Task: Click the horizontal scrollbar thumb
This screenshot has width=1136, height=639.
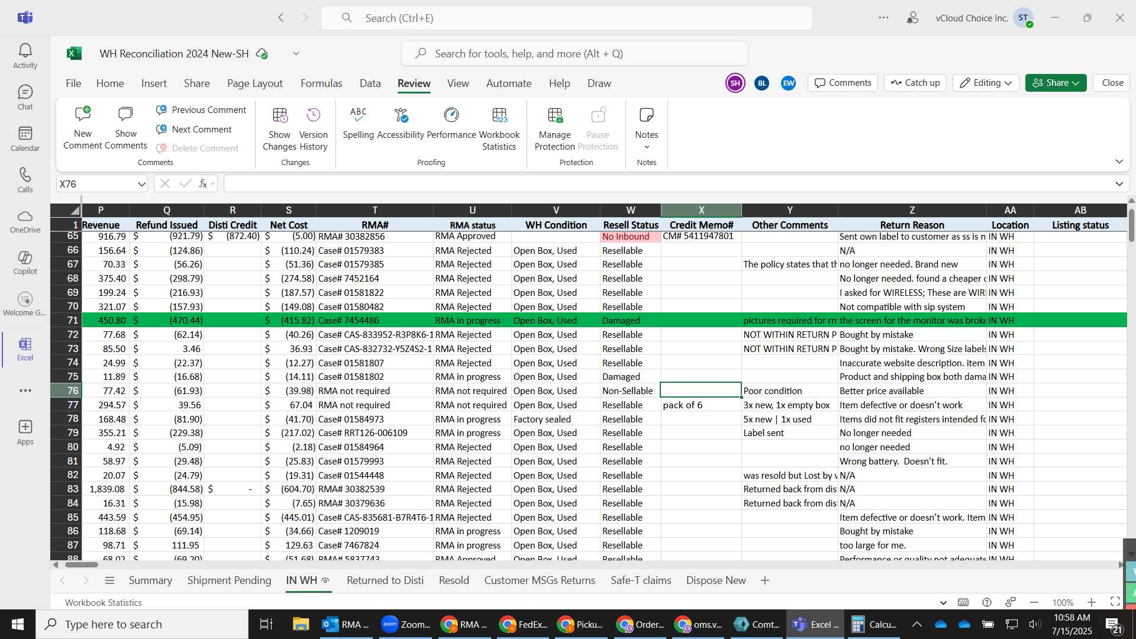Action: [81, 564]
